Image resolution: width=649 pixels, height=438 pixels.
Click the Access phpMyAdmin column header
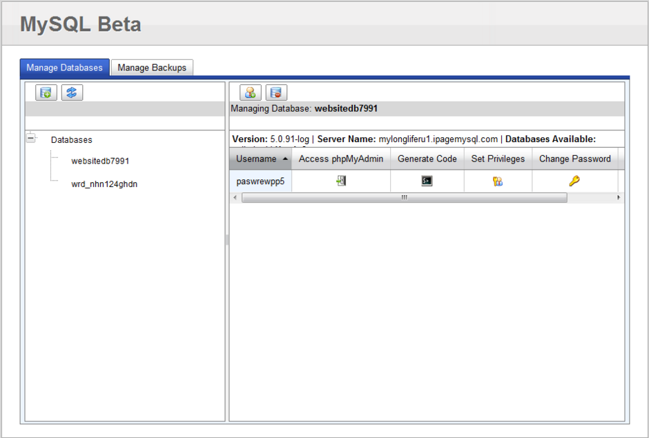[x=341, y=159]
